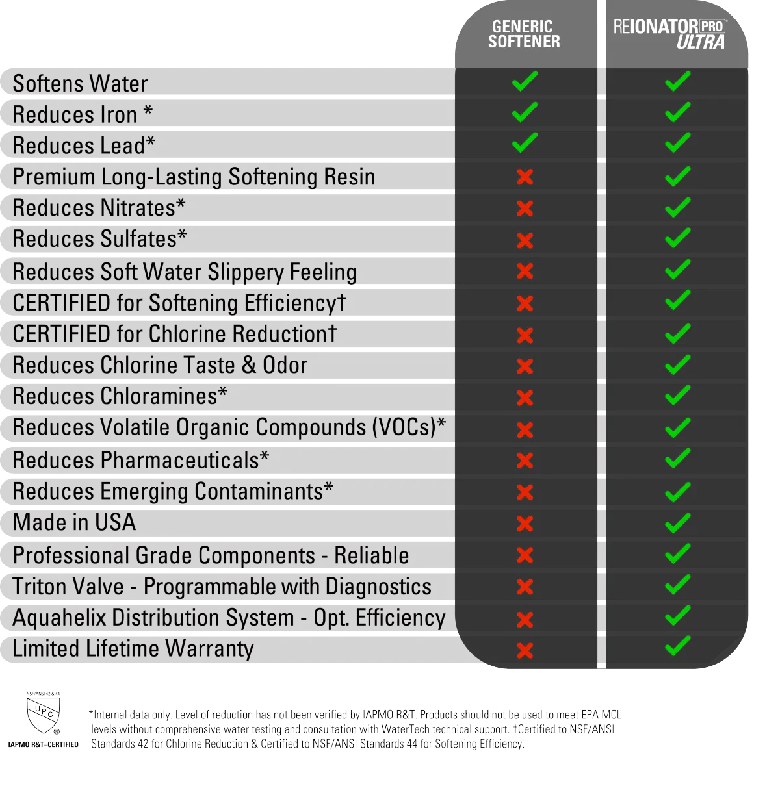Click 'Triton Valve - Programmable with Diagnostics' label
780x786 pixels.
click(x=222, y=587)
